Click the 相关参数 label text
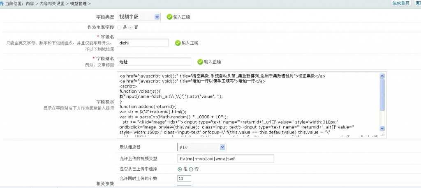421x188 pixels. click(105, 184)
